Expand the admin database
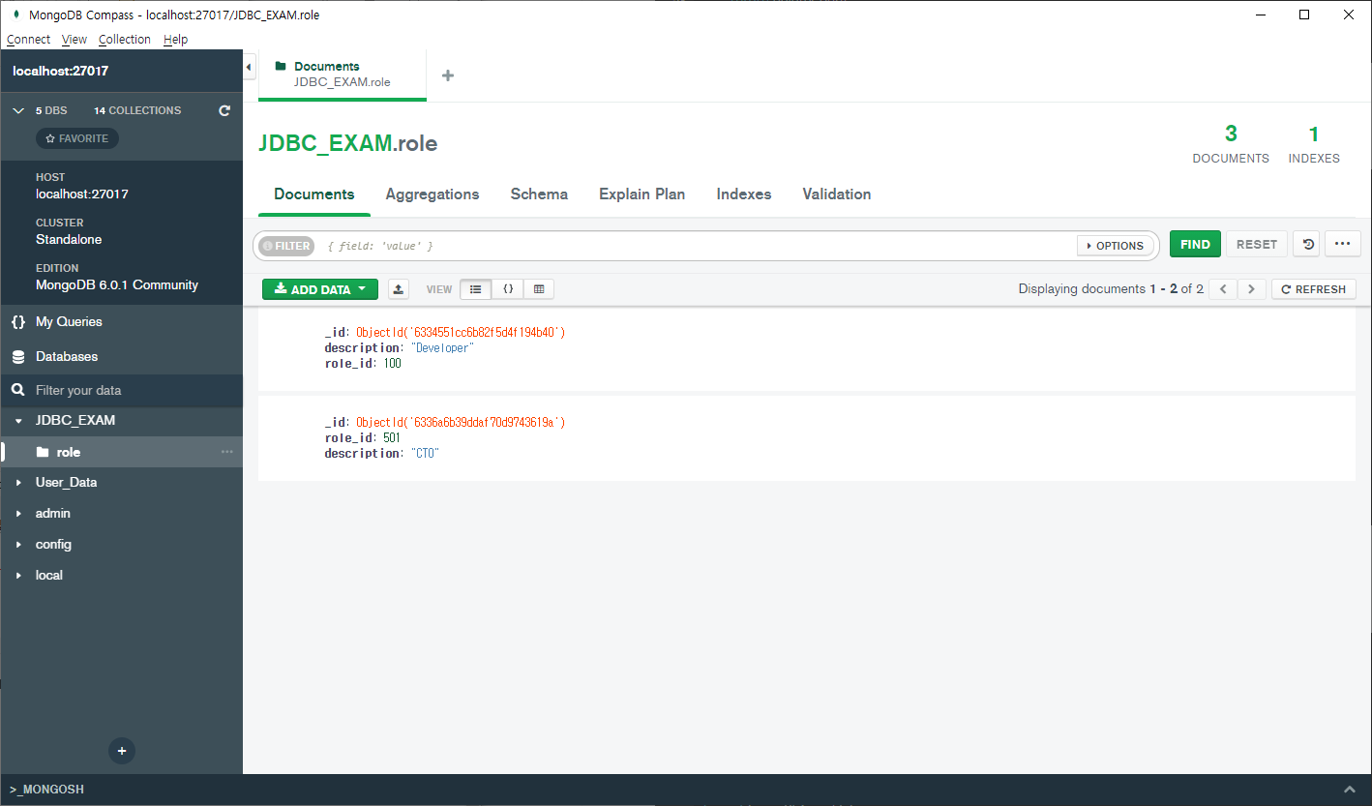This screenshot has width=1372, height=806. pyautogui.click(x=18, y=514)
